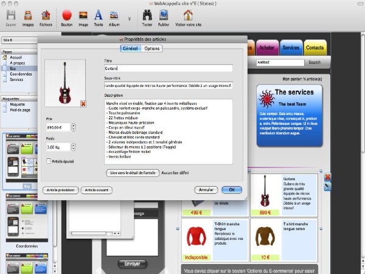Click the Coordonnées page thumbnail preview
Image resolution: width=365 pixels, height=274 pixels.
coord(27,218)
